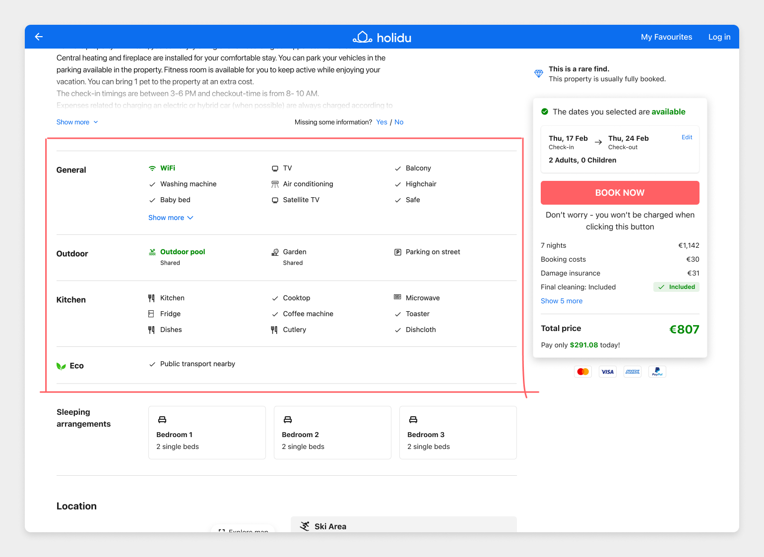Screen dimensions: 764x557
Task: Click the TV icon in General
Action: click(x=275, y=168)
